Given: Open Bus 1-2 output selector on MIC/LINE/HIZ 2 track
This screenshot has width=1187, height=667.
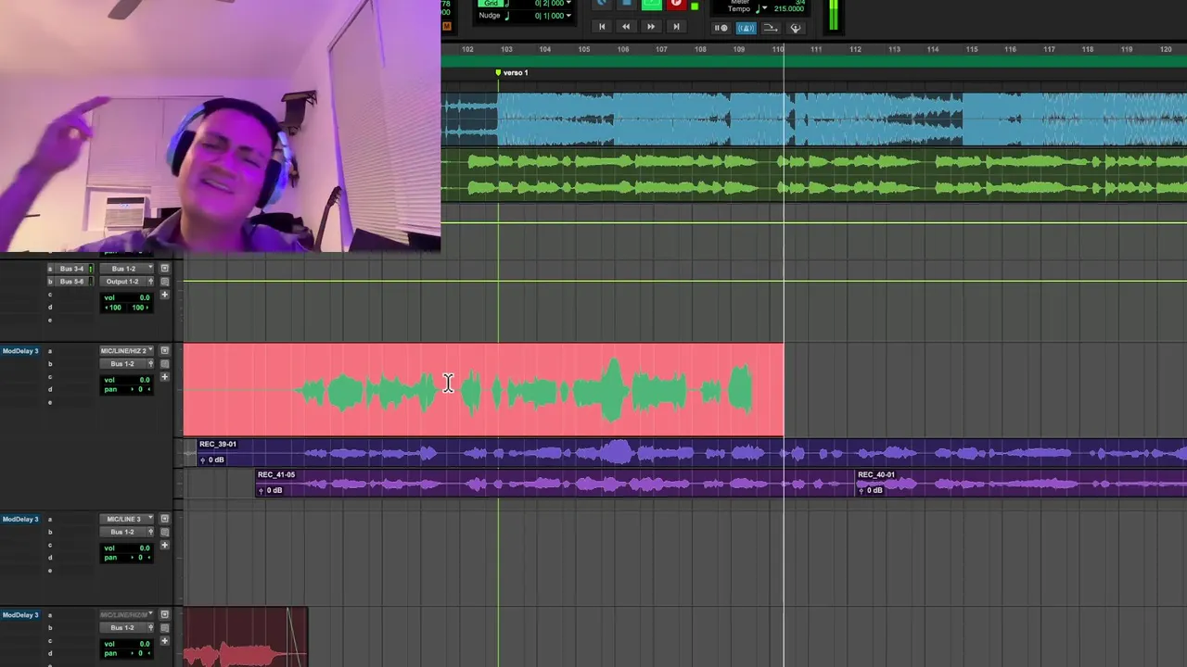Looking at the screenshot, I should coord(121,364).
